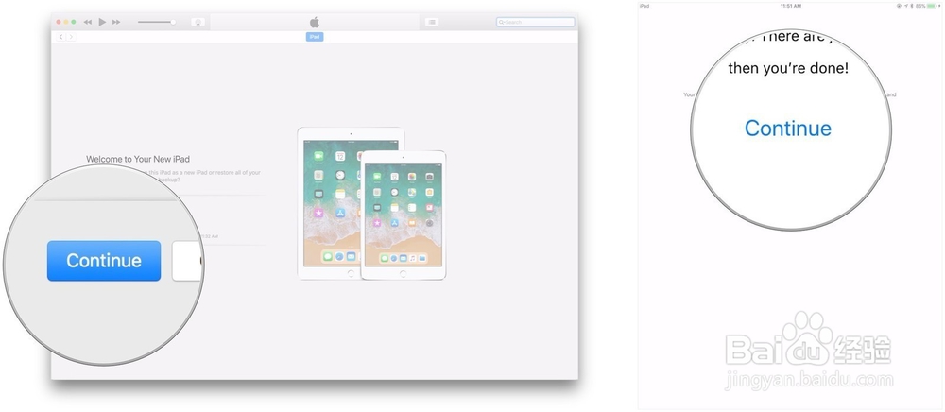This screenshot has width=945, height=412.
Task: Maximize iTunes using the green button
Action: (74, 22)
